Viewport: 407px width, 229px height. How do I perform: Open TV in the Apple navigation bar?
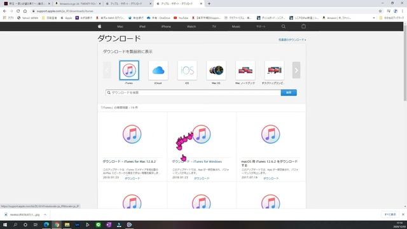coord(214,27)
